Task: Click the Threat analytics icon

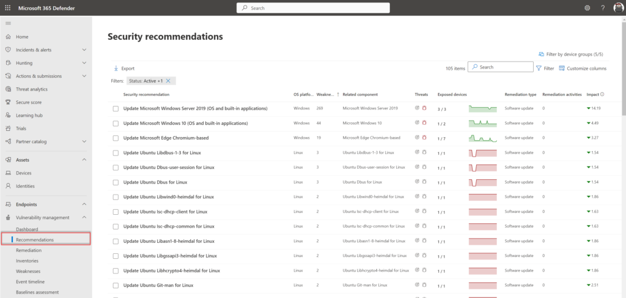Action: [8, 89]
